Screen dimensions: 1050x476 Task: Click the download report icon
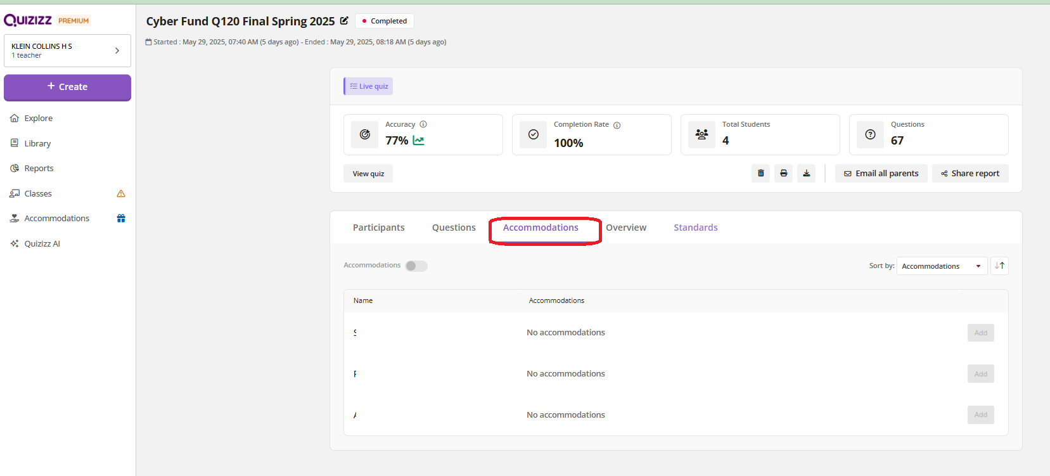(806, 173)
